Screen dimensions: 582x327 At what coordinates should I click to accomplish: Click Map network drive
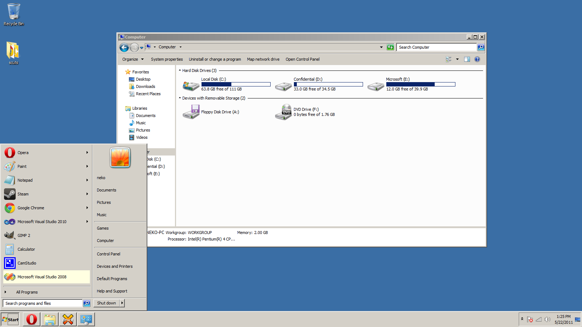point(263,59)
